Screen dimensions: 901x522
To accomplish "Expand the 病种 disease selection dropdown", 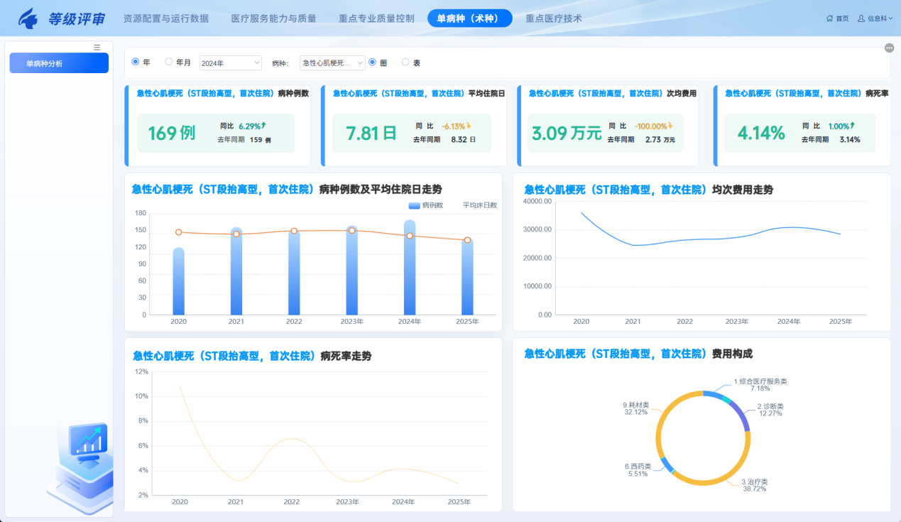I will point(332,63).
